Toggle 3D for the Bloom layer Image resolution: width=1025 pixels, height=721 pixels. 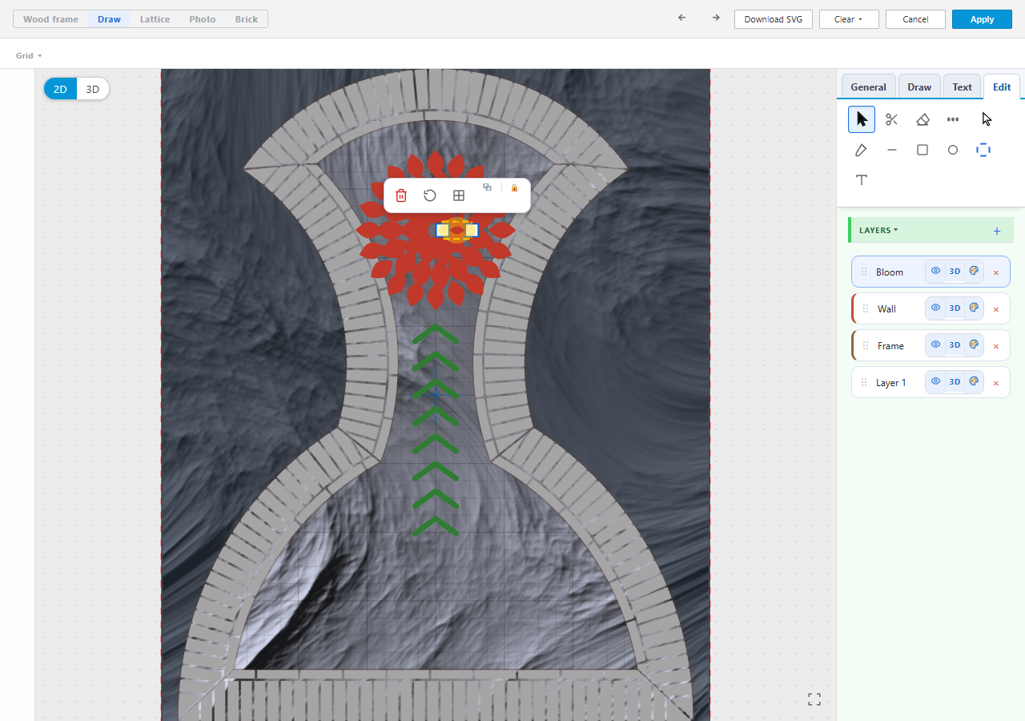click(x=955, y=271)
